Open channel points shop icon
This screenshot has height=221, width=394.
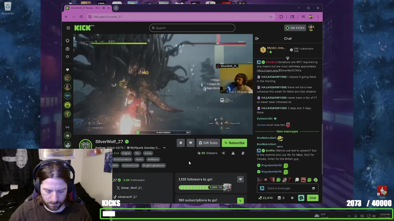(x=279, y=198)
